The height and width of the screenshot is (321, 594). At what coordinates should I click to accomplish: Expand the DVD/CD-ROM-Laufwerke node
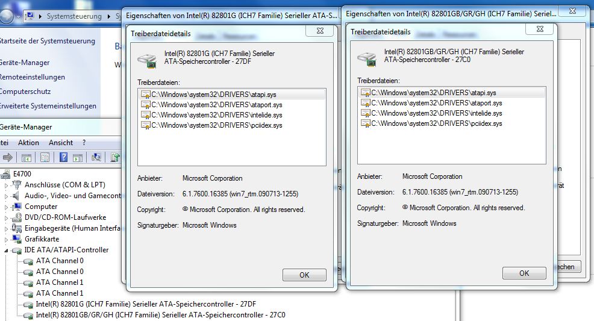point(6,219)
